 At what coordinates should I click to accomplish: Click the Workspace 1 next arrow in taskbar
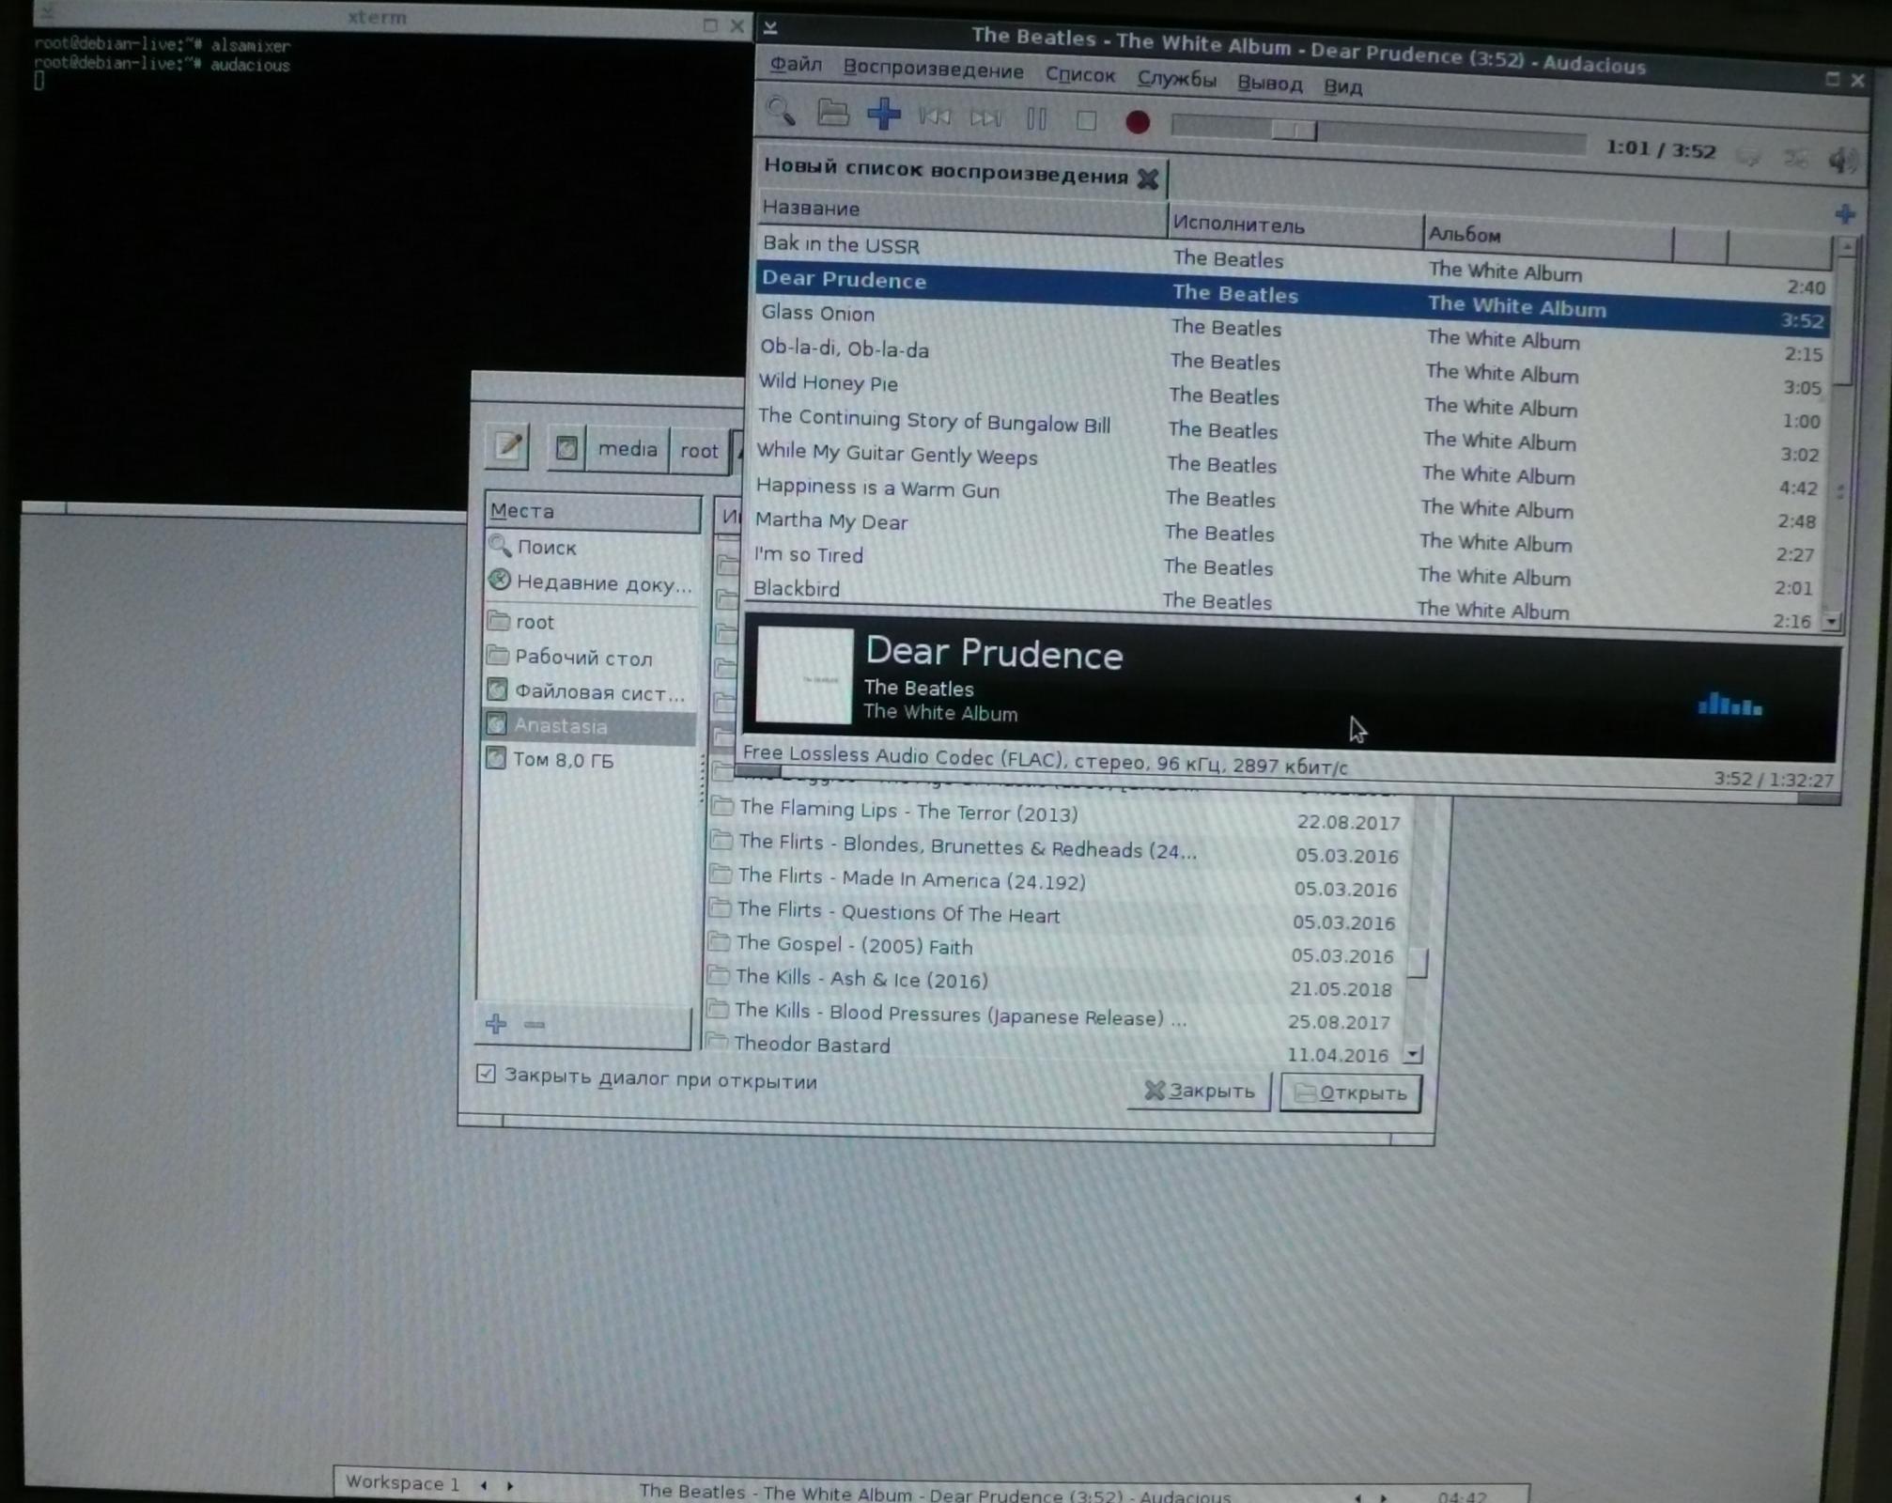510,1485
